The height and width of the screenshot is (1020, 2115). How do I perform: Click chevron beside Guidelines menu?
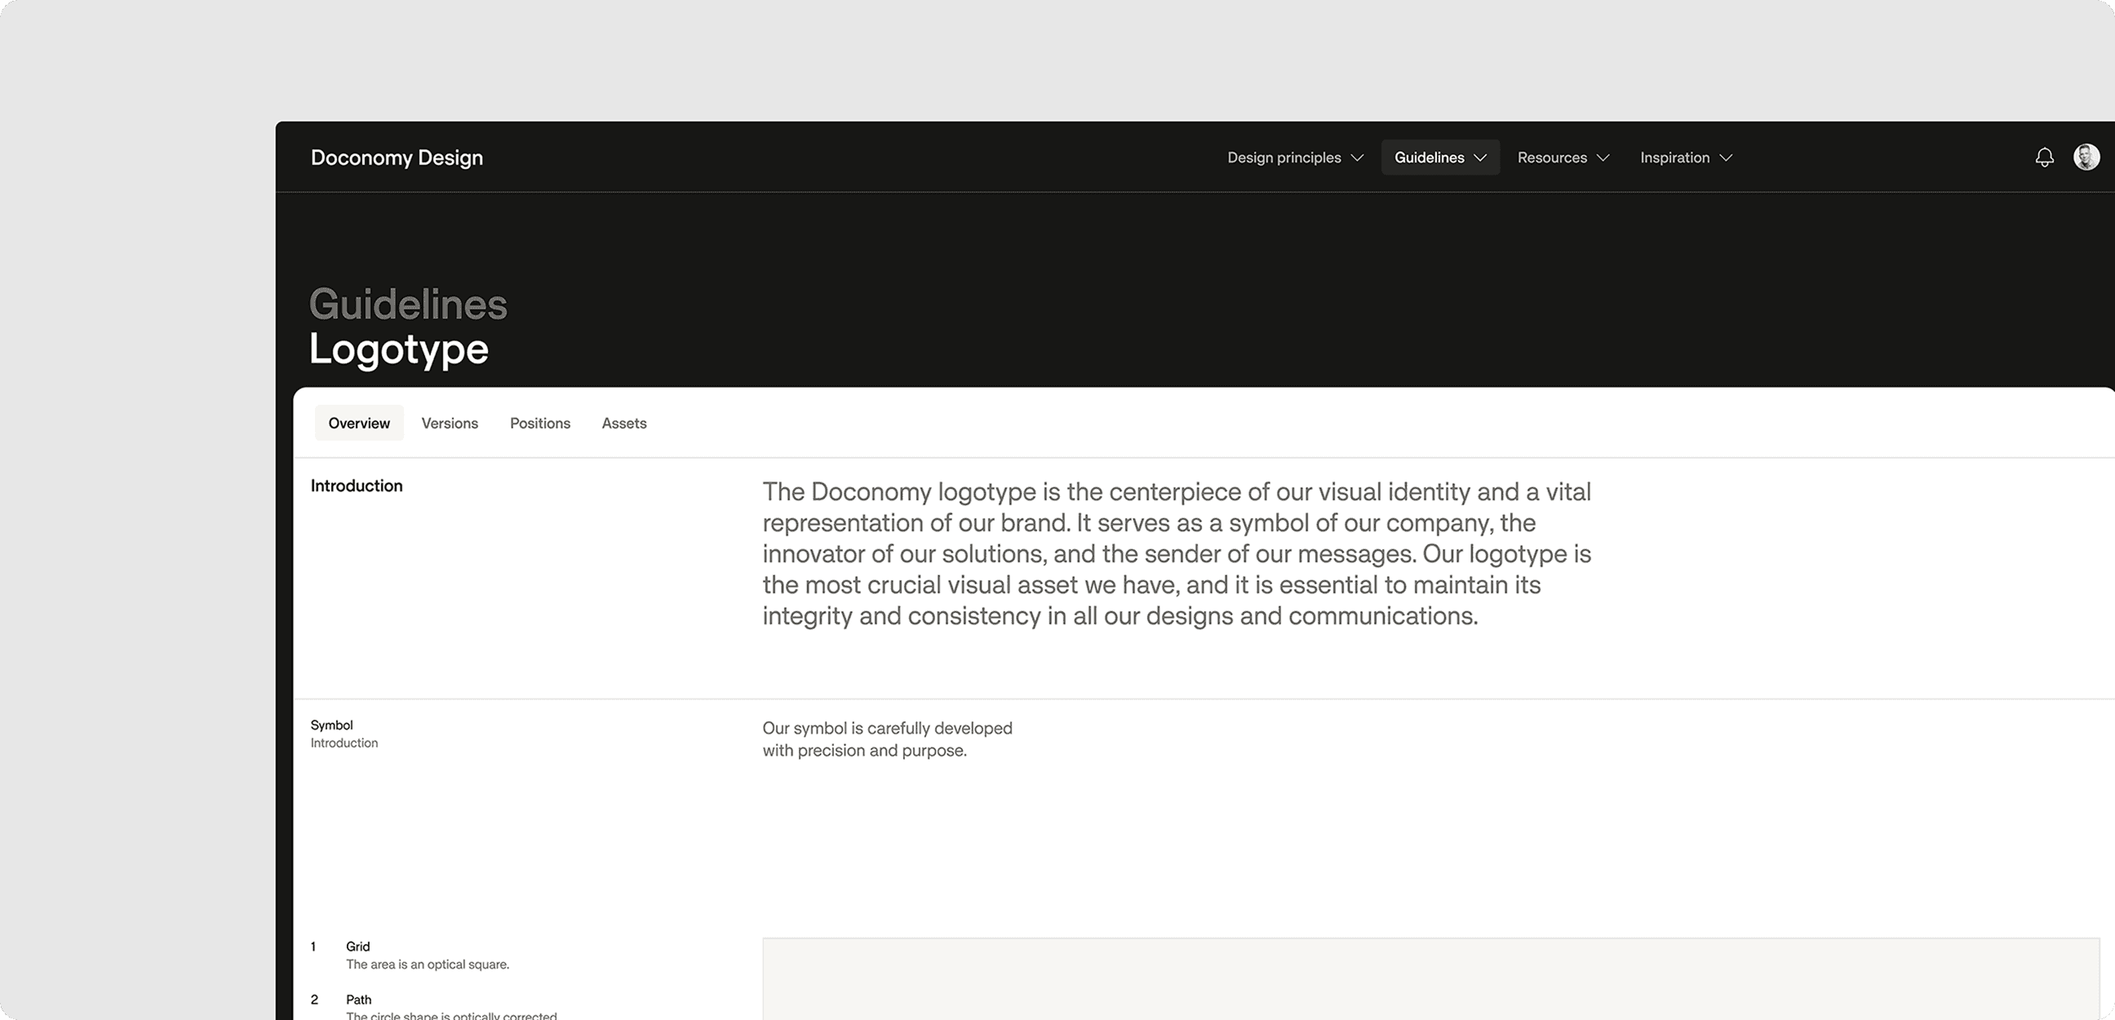pyautogui.click(x=1480, y=157)
